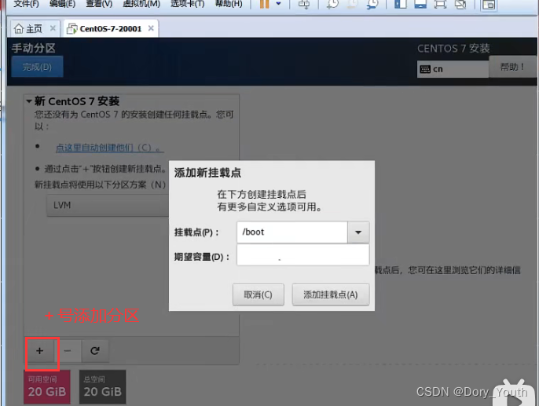Image resolution: width=539 pixels, height=406 pixels.
Task: Click the 总空间 20 GiB indicator
Action: (x=102, y=387)
